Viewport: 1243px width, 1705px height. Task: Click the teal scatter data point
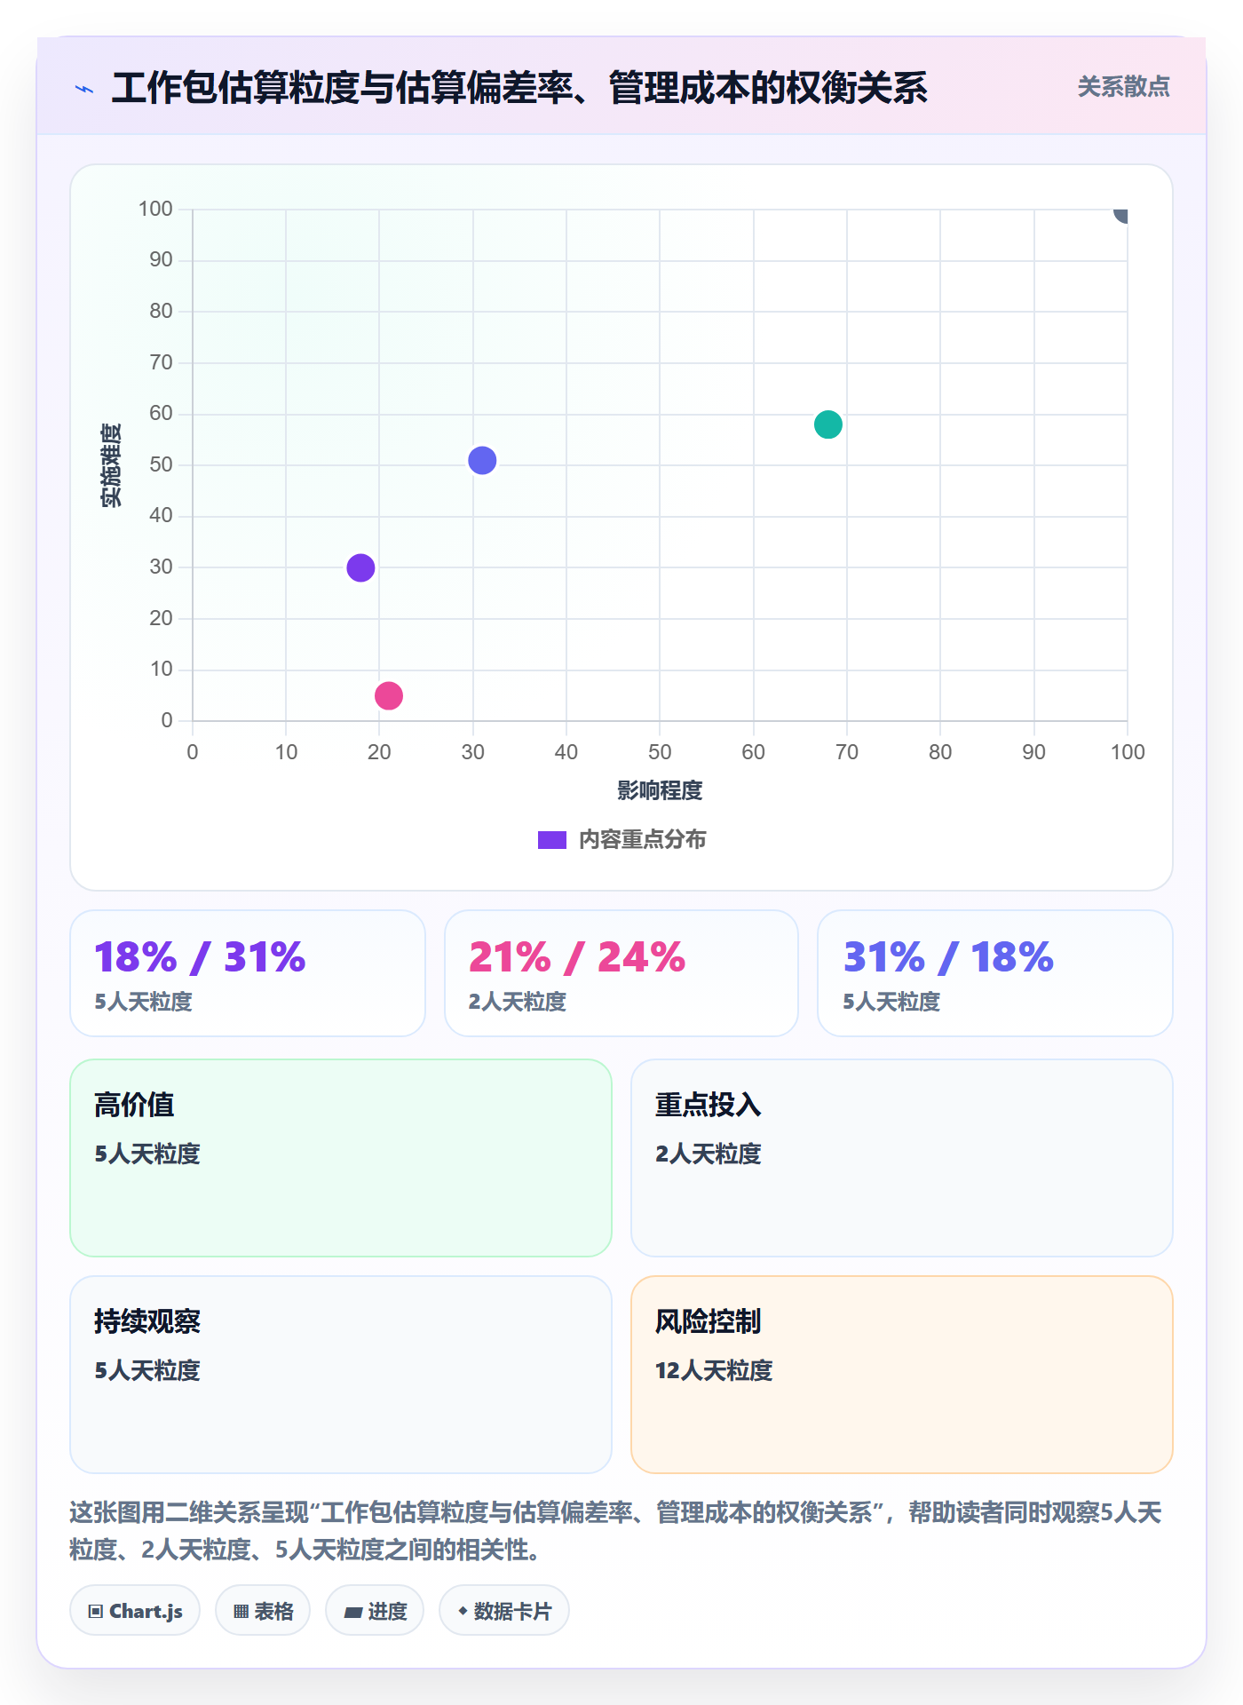coord(827,424)
